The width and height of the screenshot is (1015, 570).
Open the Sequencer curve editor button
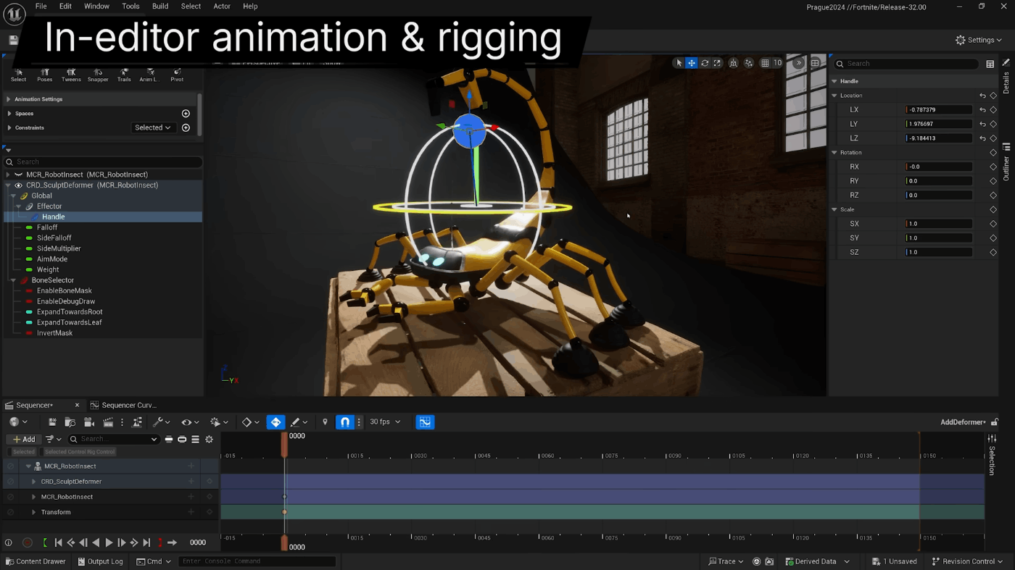pos(425,422)
